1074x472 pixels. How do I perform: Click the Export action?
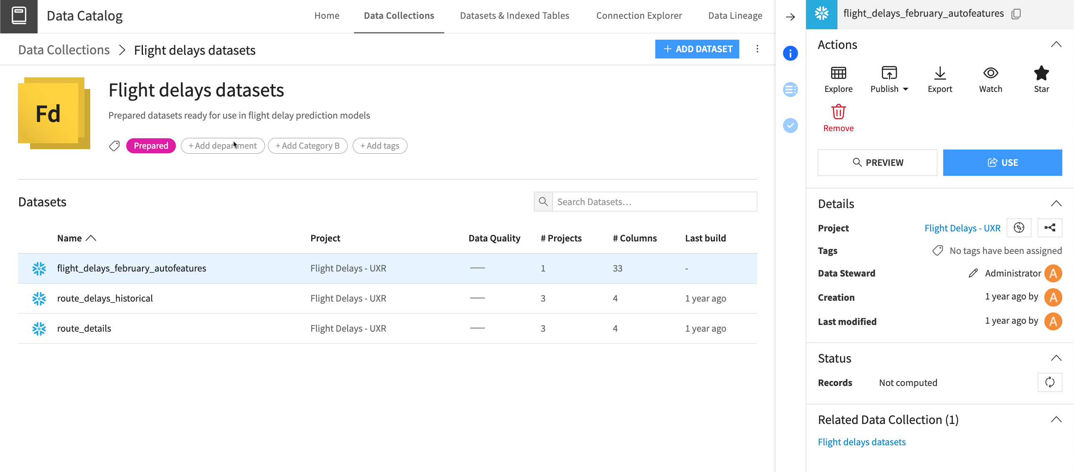click(x=940, y=80)
